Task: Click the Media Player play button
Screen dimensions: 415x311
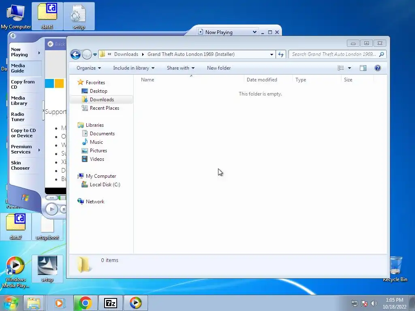Action: click(x=52, y=209)
